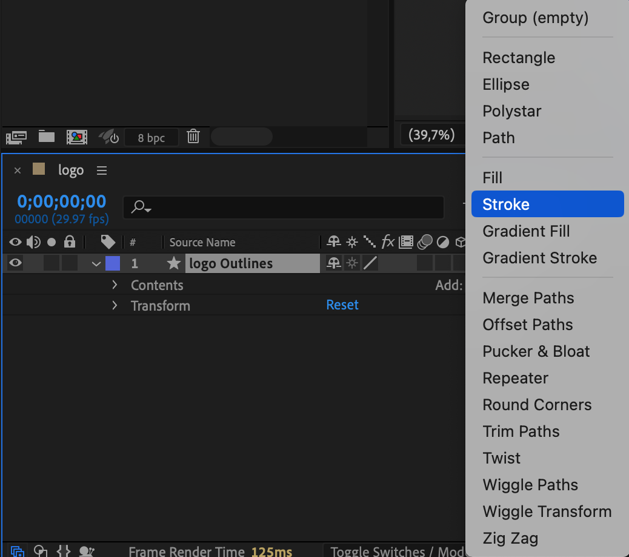Click the Interpret Footage icon
Viewport: 629px width, 557px height.
(x=16, y=137)
